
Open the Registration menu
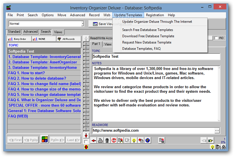click(x=155, y=15)
